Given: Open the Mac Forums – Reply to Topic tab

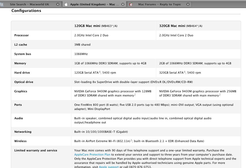Looking at the screenshot, I should (x=160, y=4).
